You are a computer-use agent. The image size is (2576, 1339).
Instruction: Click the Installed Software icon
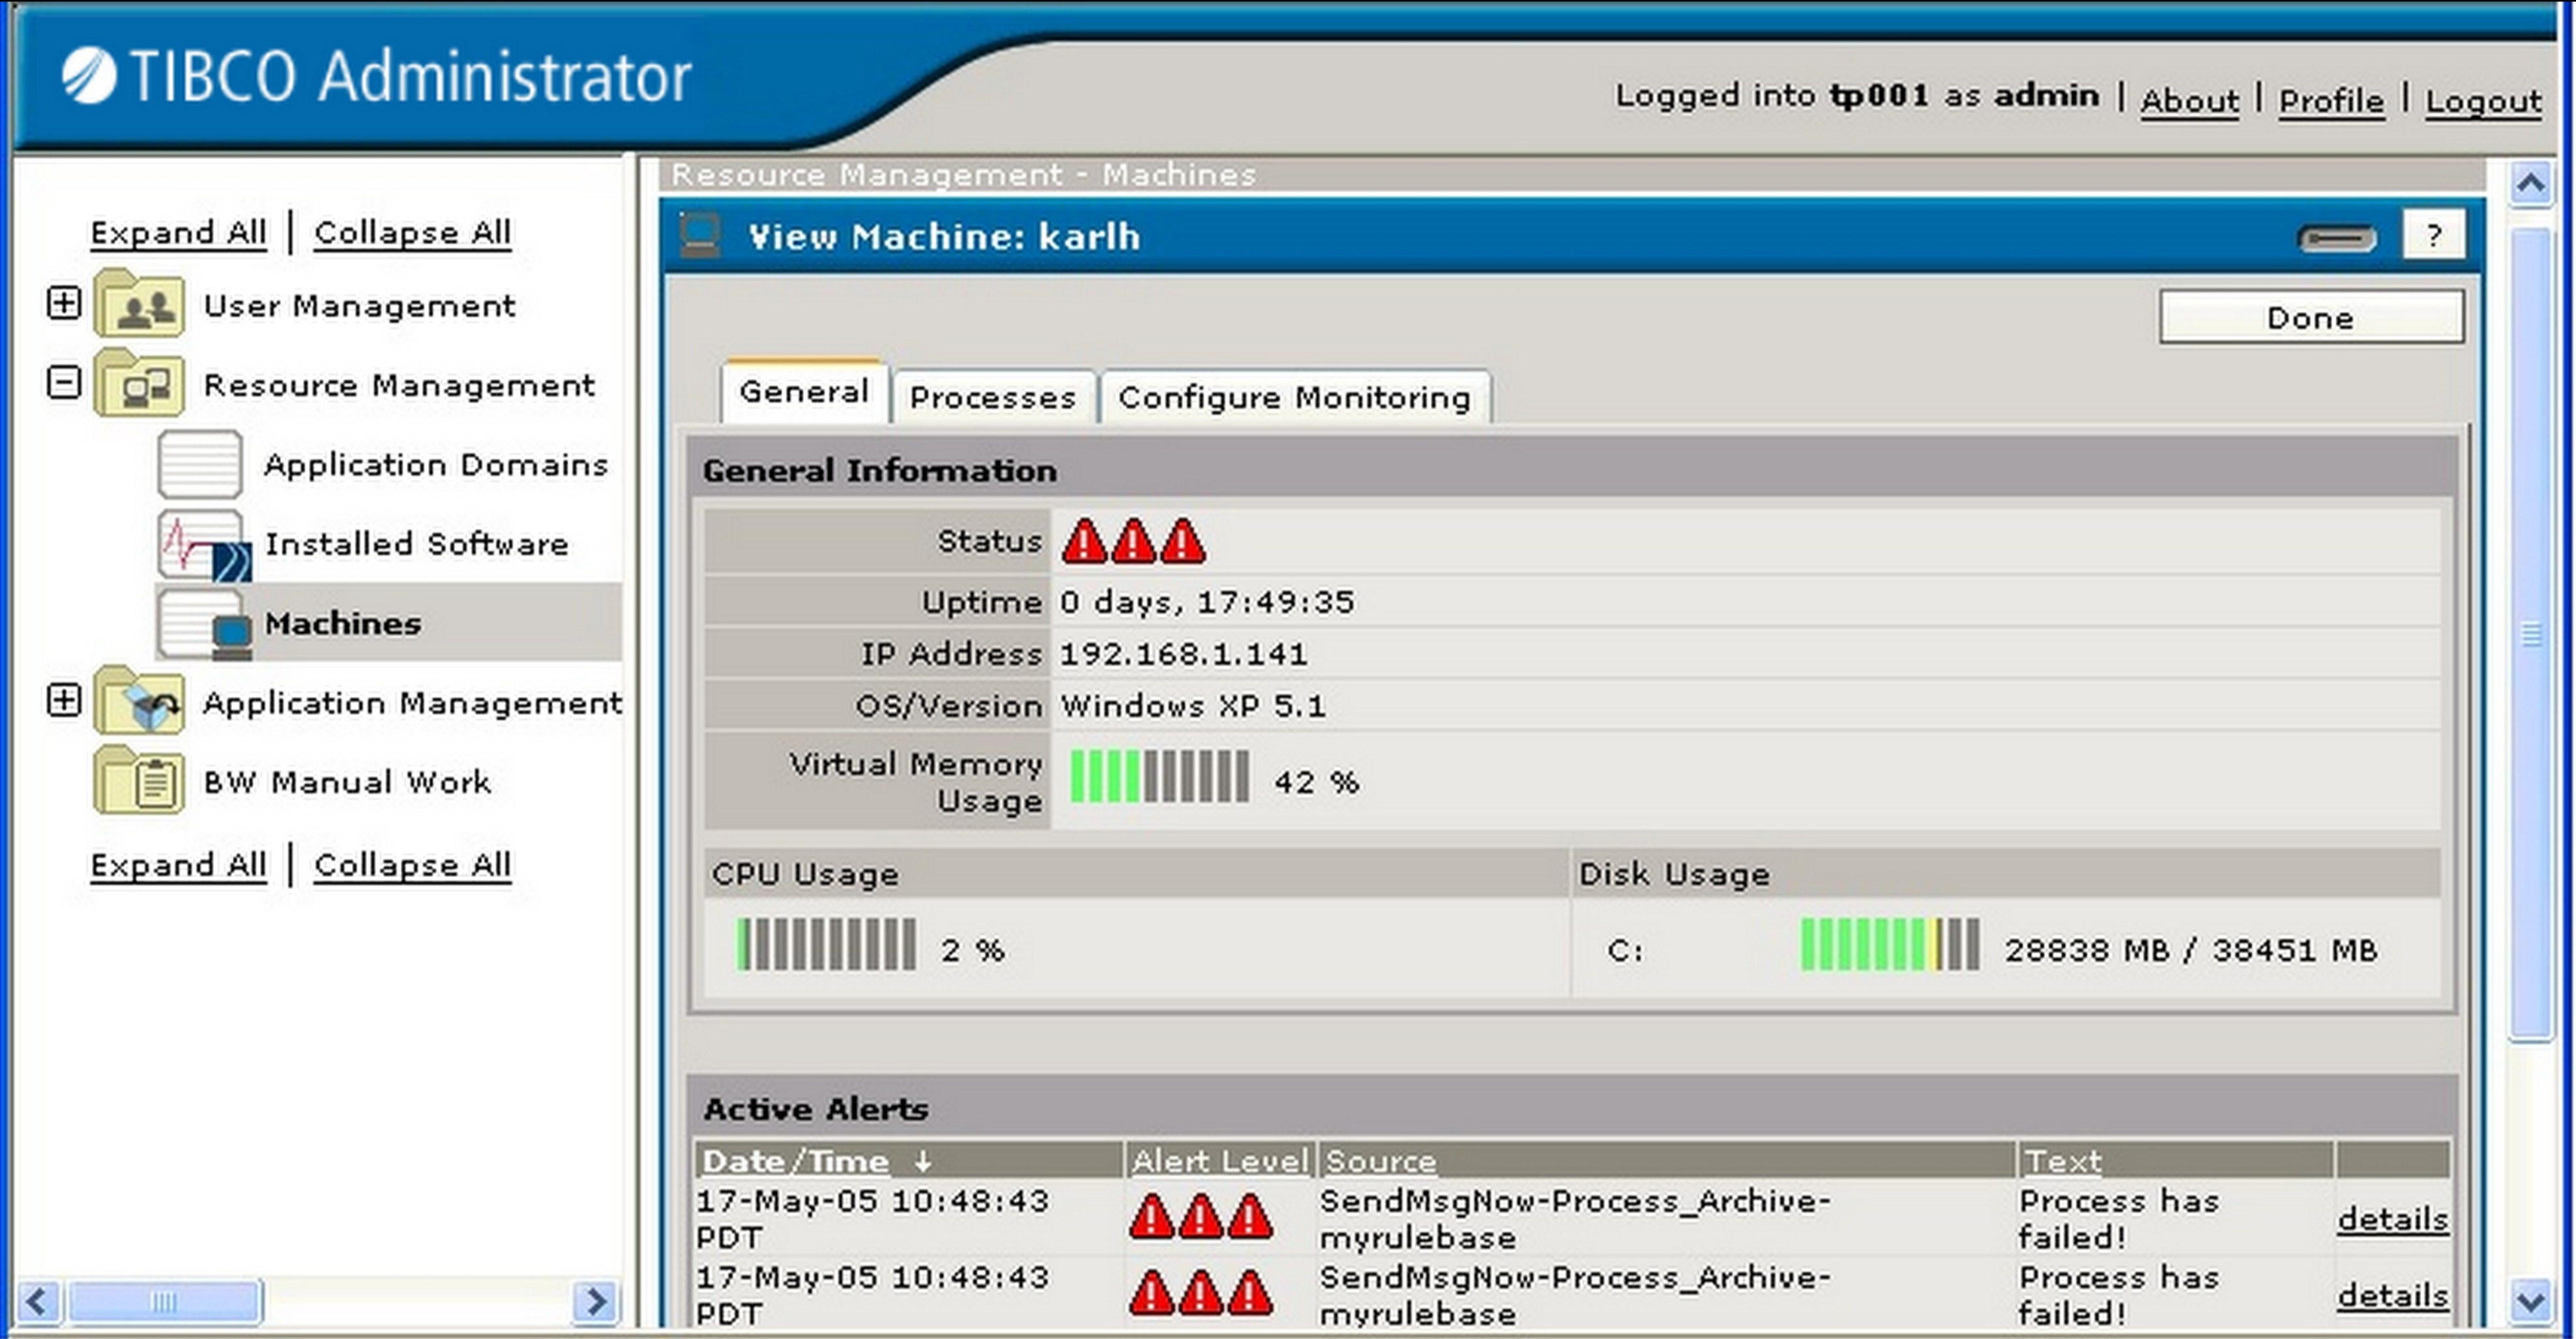pos(203,545)
